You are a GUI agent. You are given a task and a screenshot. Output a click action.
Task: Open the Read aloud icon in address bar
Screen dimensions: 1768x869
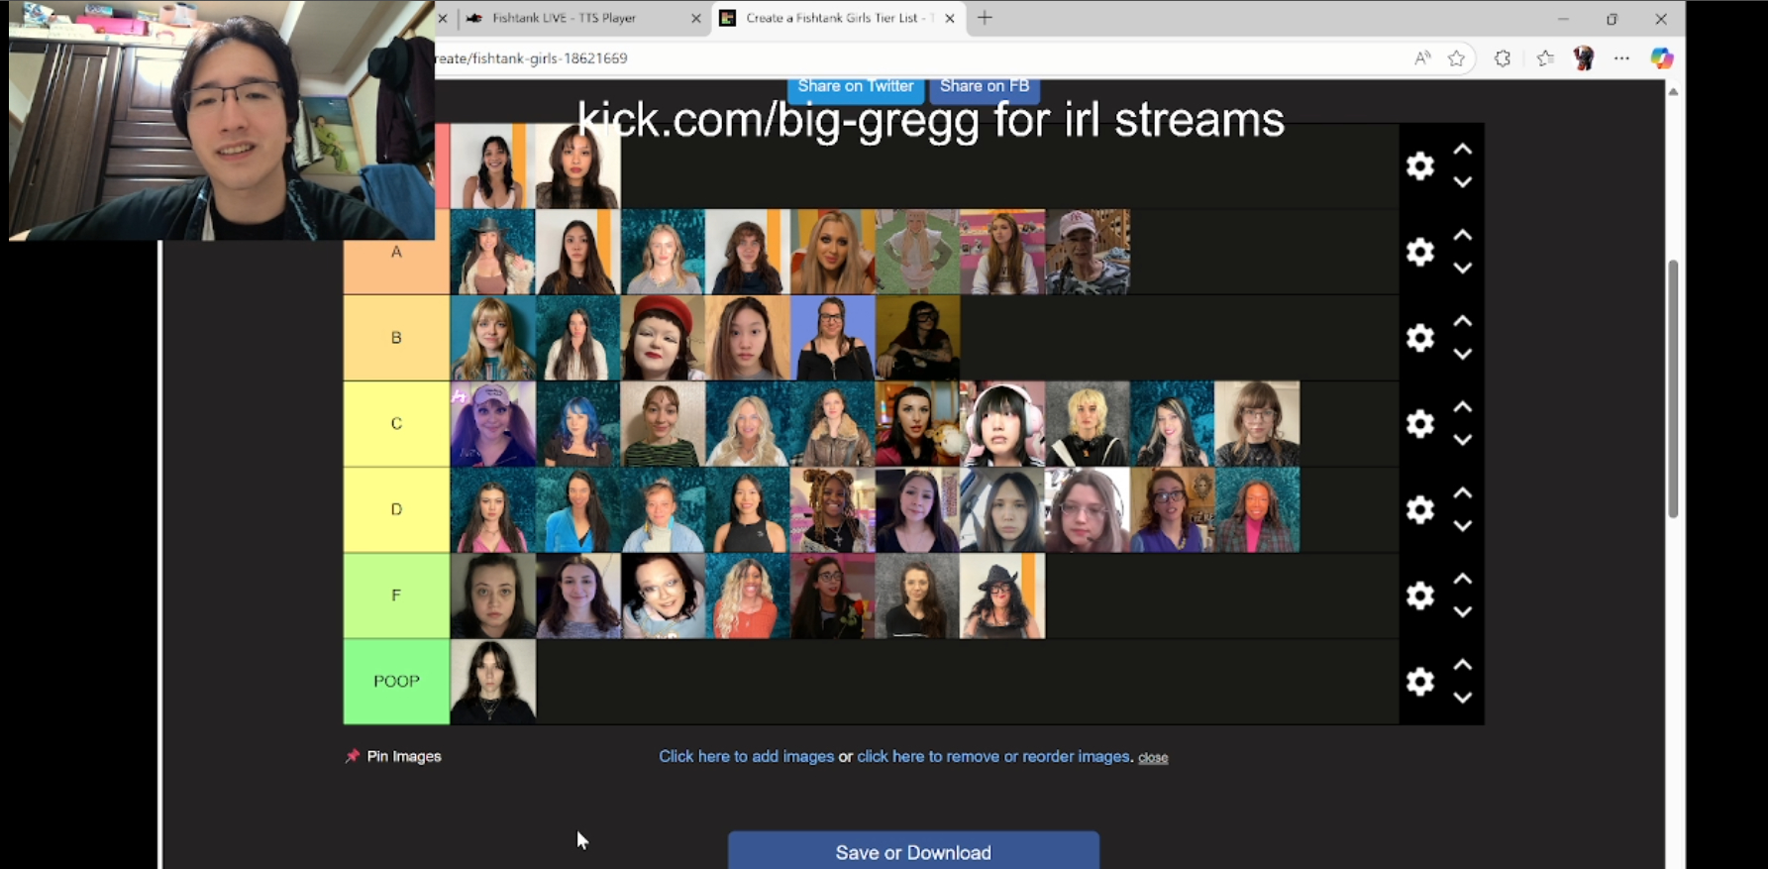1422,58
